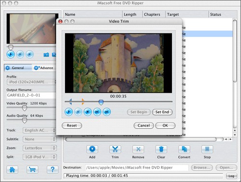Click the Stop conversion icon
Screen dimensions: 241x182
tap(207, 149)
